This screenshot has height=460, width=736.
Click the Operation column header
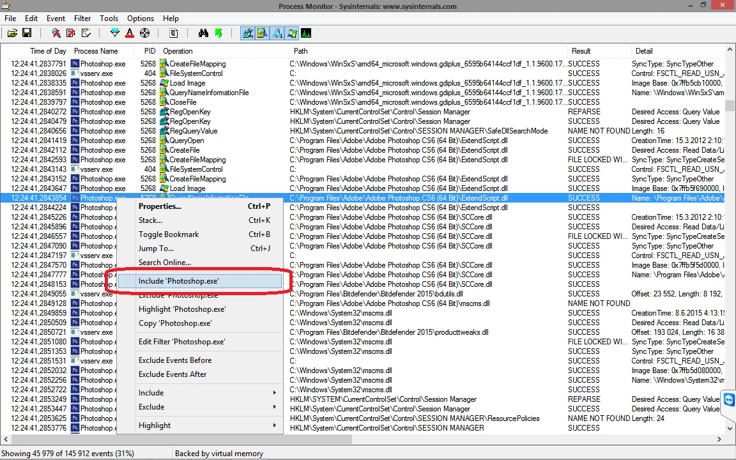pyautogui.click(x=224, y=50)
